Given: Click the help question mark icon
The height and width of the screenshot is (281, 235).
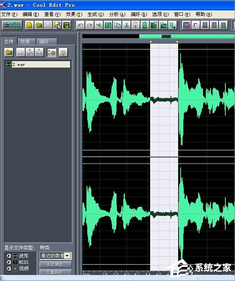Looking at the screenshot, I should 63,52.
